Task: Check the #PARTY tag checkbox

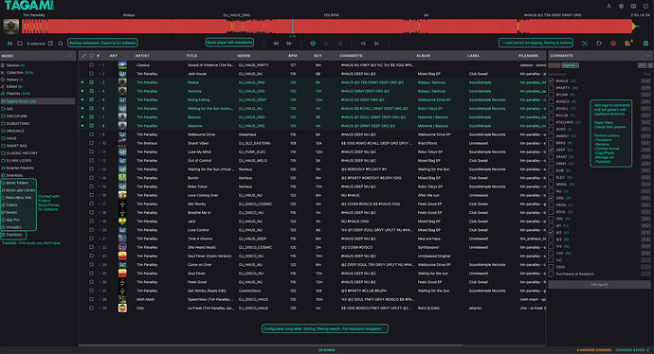Action: point(551,88)
